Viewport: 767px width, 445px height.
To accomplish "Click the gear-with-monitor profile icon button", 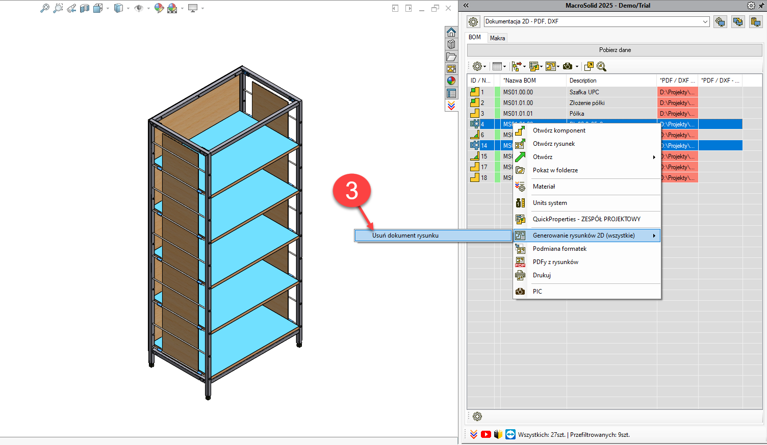I will pyautogui.click(x=720, y=22).
